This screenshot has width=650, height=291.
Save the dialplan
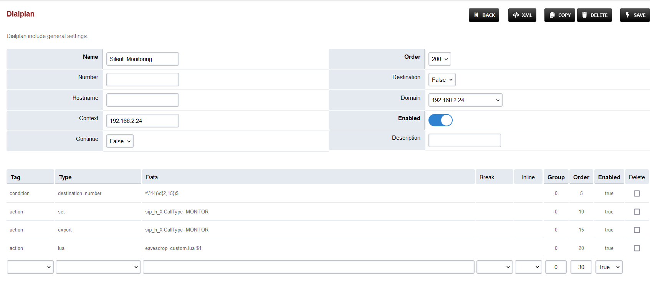coord(635,15)
